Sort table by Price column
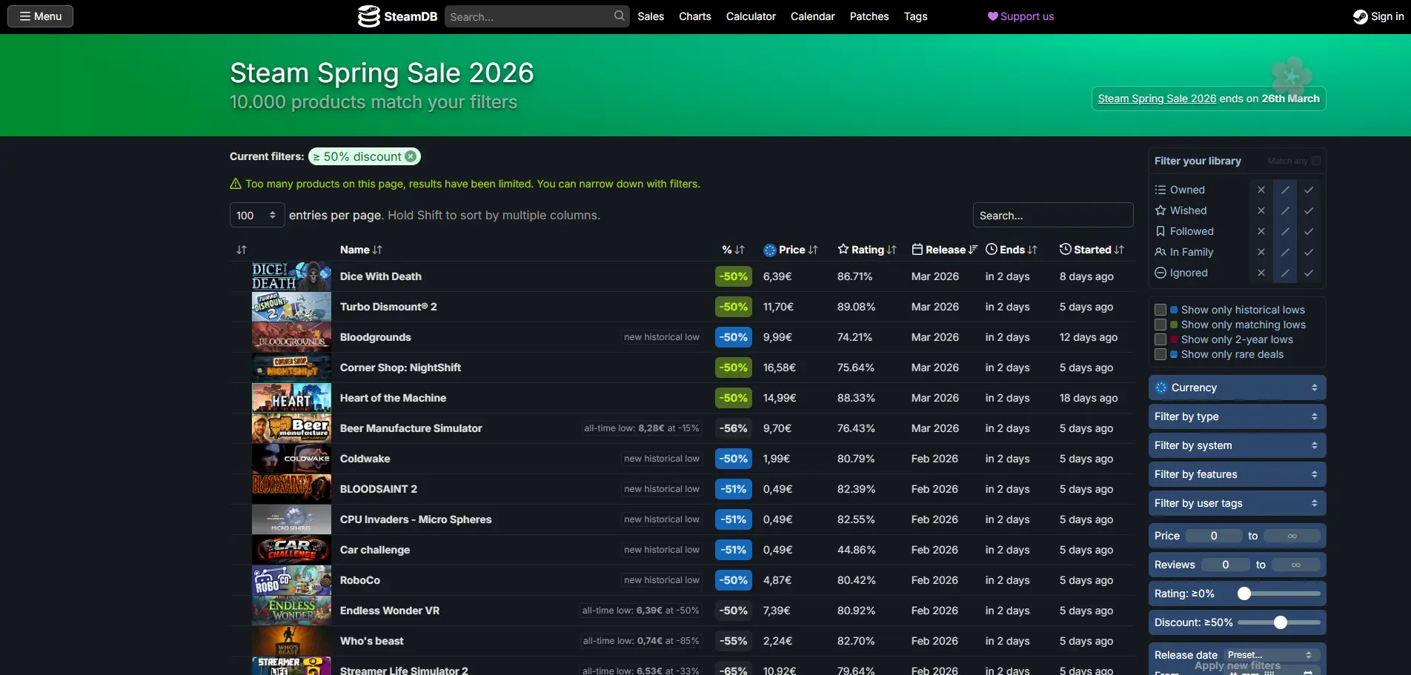The image size is (1411, 675). [x=791, y=250]
